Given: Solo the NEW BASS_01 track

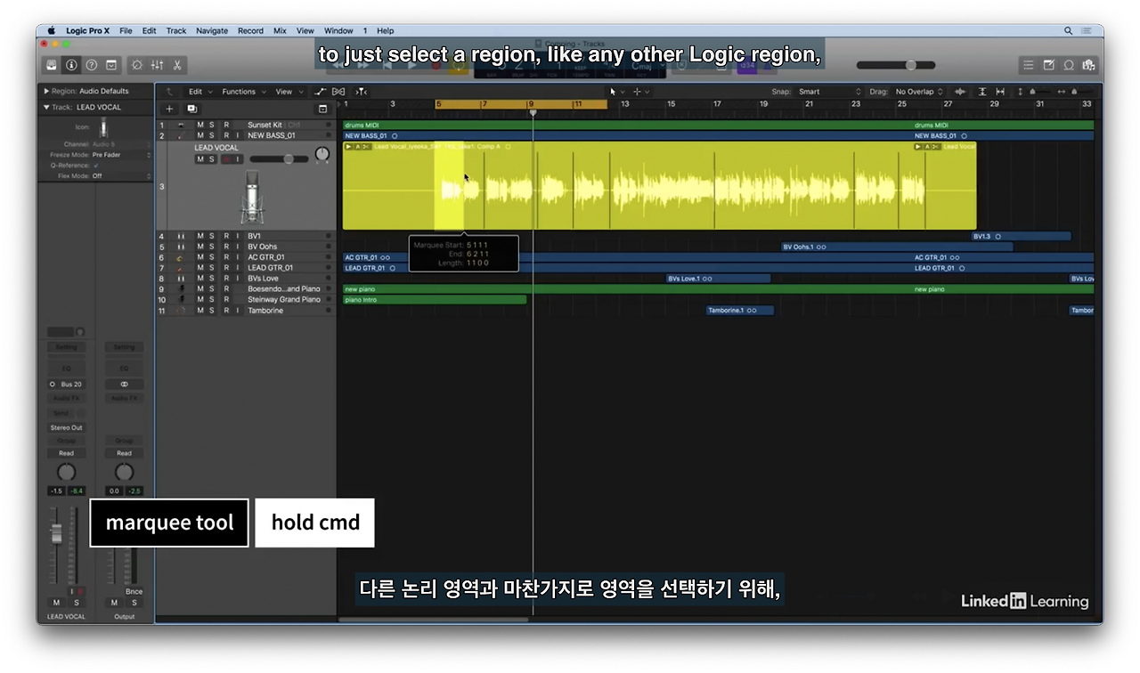Looking at the screenshot, I should 212,136.
